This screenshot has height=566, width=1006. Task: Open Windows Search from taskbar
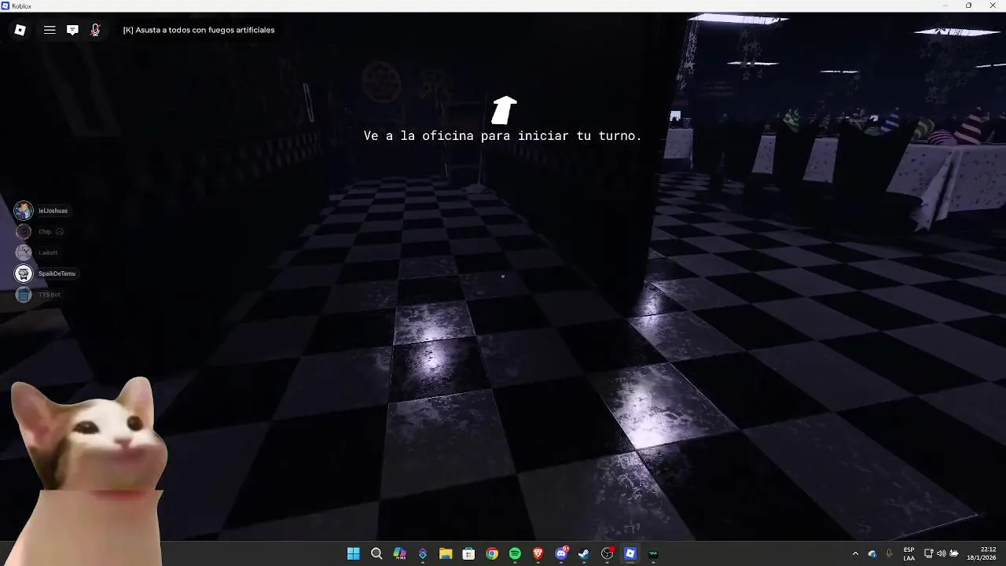[x=376, y=553]
